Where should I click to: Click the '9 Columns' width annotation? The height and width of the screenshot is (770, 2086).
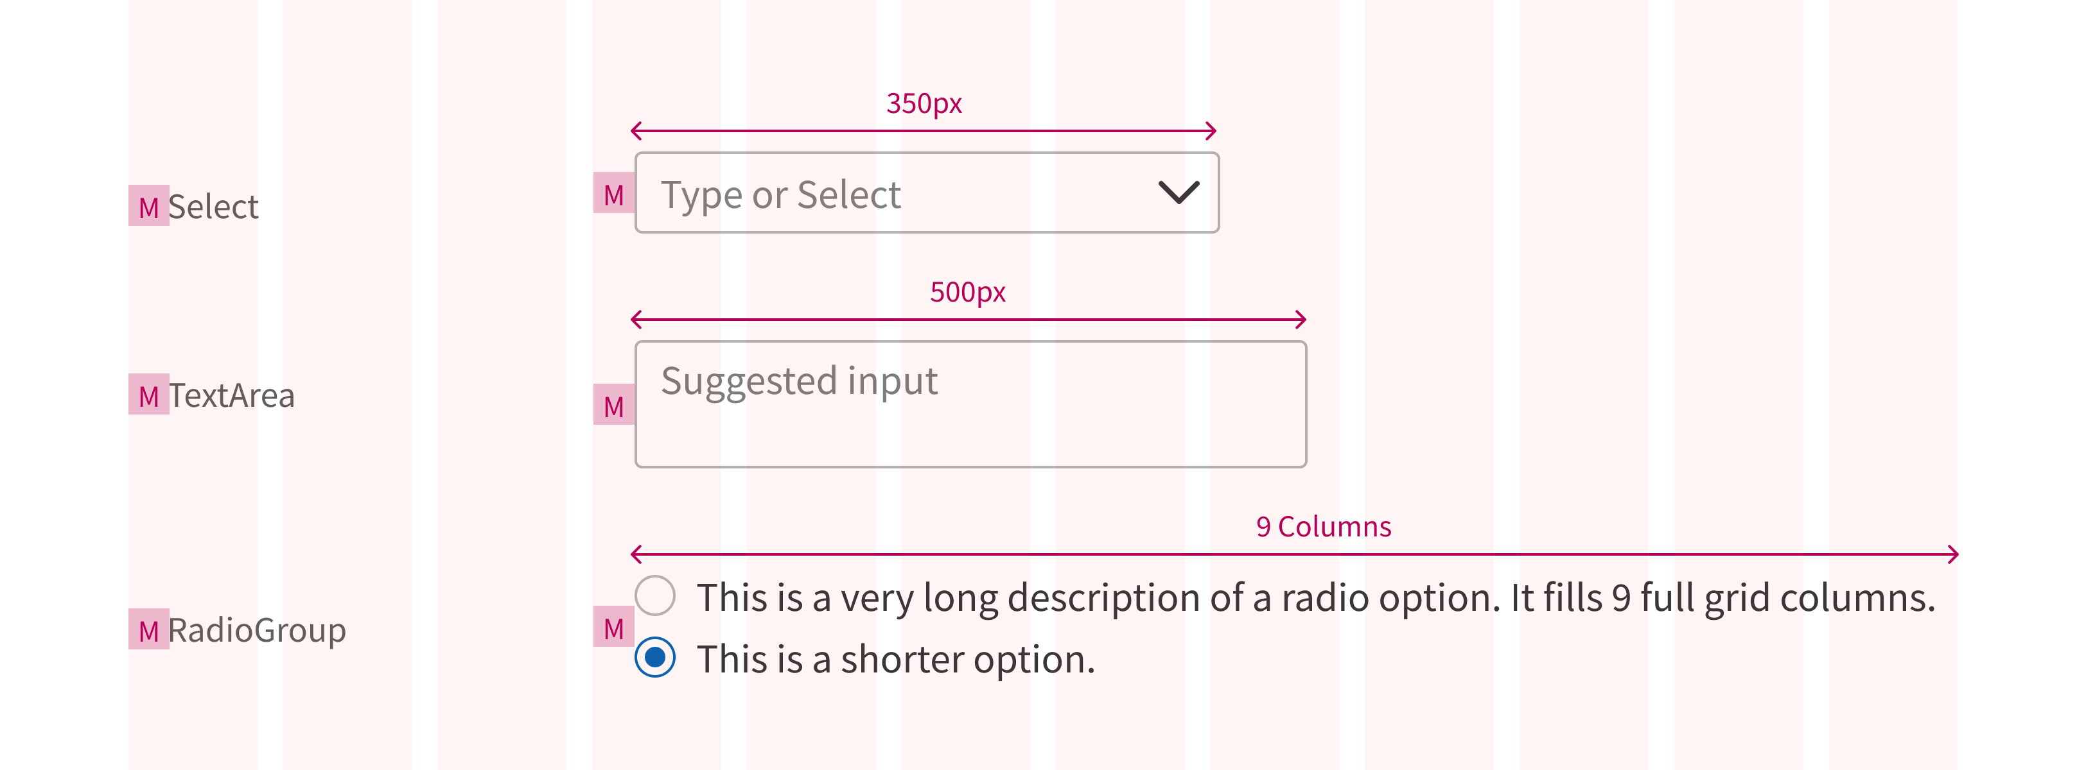pos(1323,527)
